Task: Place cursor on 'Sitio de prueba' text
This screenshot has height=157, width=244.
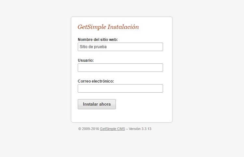Action: 93,47
